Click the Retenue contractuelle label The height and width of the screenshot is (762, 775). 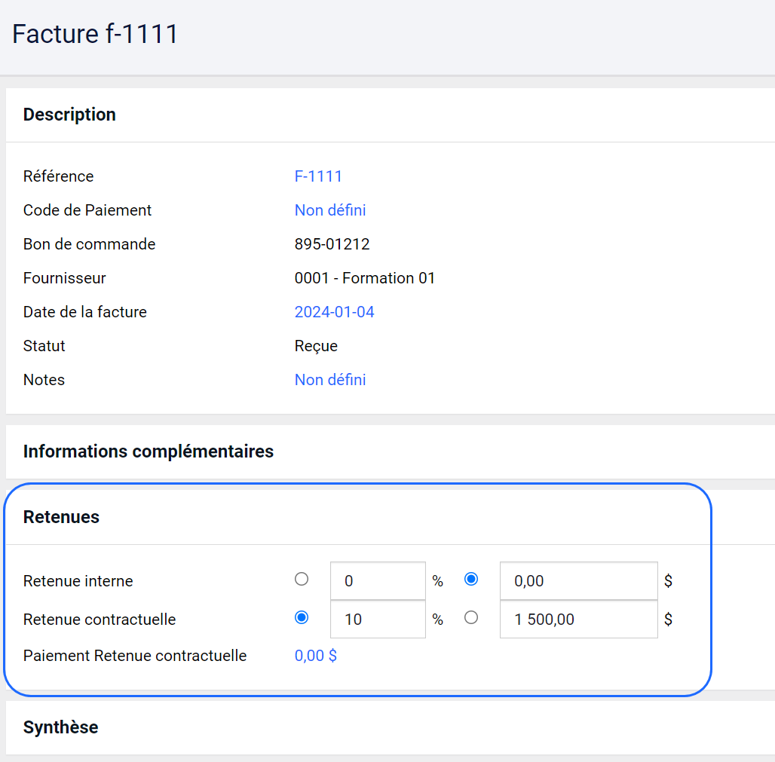(x=100, y=620)
